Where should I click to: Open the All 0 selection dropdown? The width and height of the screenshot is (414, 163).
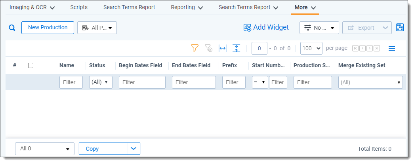tap(44, 149)
